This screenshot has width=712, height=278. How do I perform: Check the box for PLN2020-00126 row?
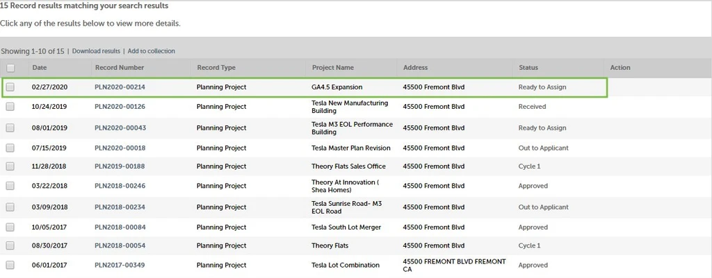10,106
